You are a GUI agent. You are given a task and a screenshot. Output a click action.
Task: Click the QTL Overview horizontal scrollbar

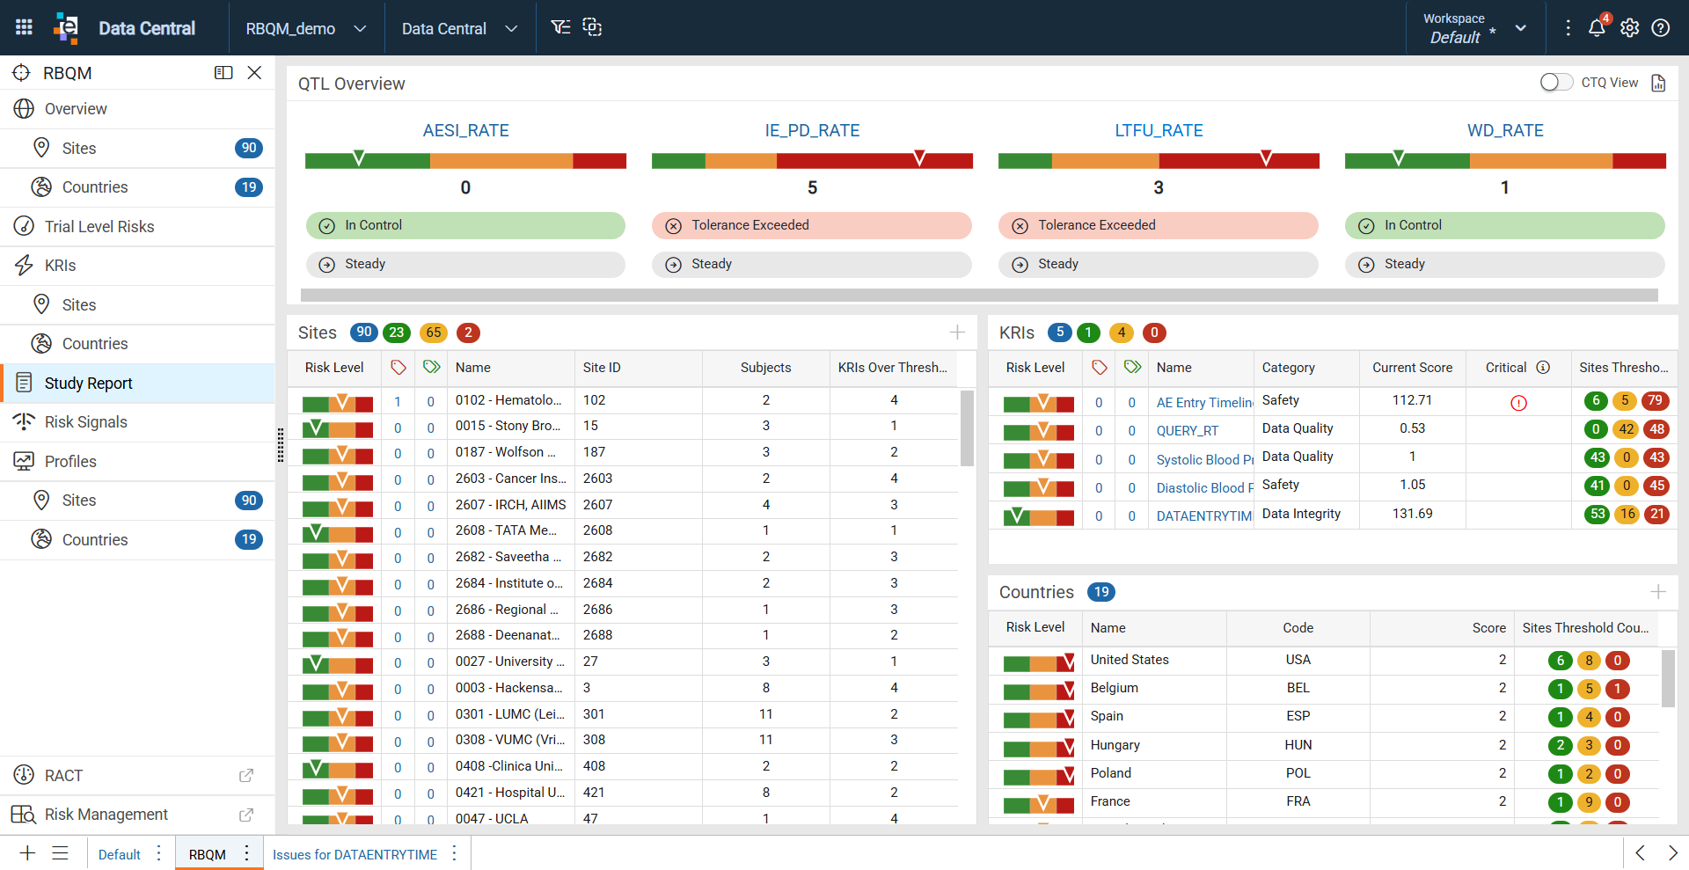[x=979, y=296]
